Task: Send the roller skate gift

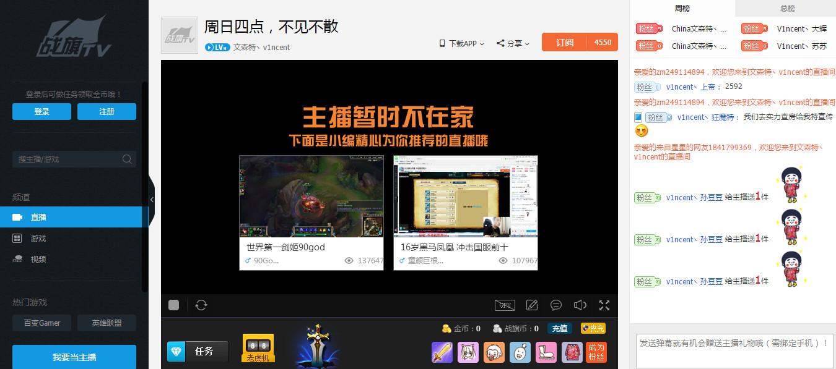Action: [546, 352]
